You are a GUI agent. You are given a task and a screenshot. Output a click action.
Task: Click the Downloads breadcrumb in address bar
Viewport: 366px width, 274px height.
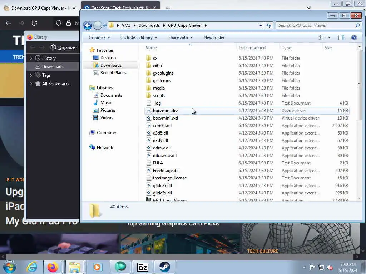pos(149,25)
